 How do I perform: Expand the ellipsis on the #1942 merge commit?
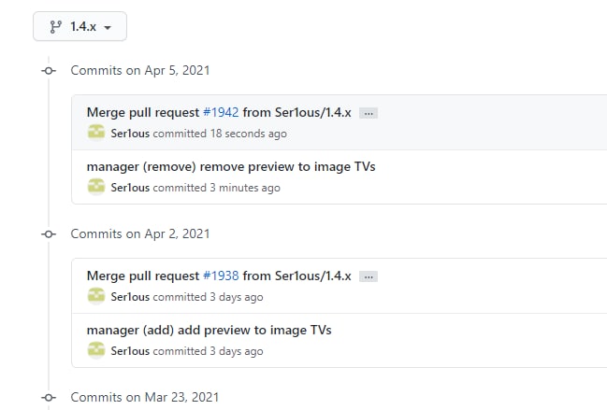(x=369, y=113)
